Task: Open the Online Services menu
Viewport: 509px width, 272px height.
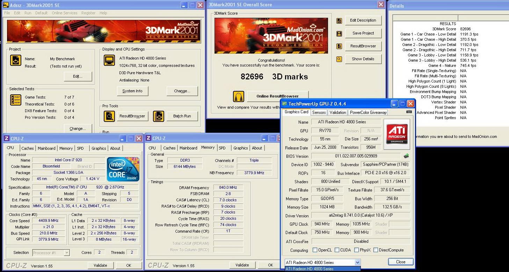Action: (x=65, y=13)
